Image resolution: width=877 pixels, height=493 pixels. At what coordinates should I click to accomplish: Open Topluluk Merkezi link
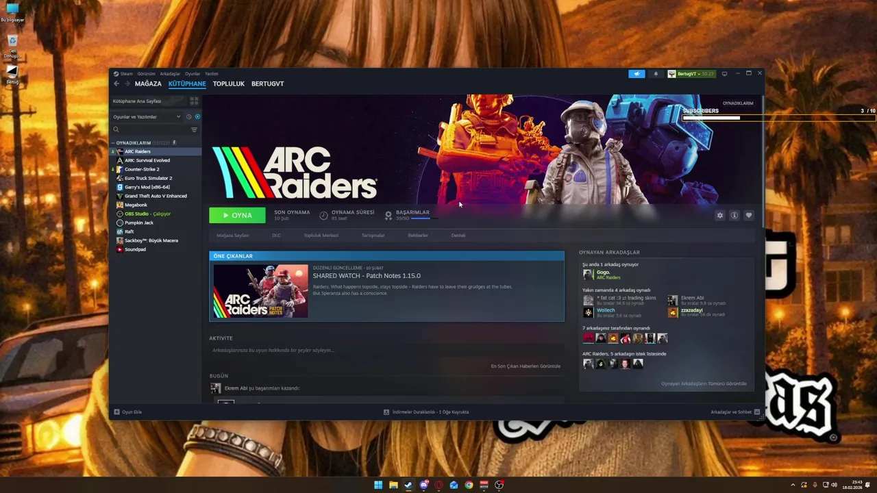[x=321, y=236]
